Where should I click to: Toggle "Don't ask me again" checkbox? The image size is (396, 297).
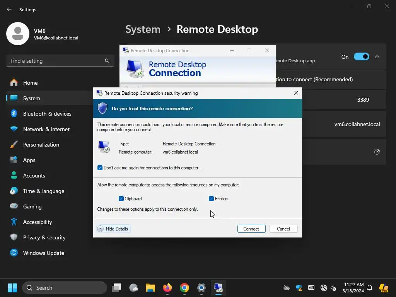click(x=100, y=168)
